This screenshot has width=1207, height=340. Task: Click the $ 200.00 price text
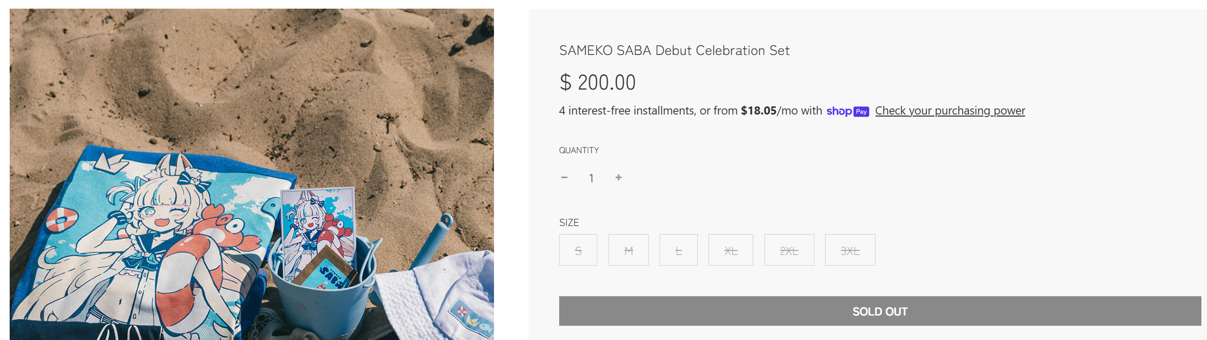click(x=597, y=82)
